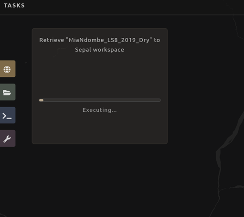Open the Files browser folder icon
The height and width of the screenshot is (217, 244).
(7, 92)
